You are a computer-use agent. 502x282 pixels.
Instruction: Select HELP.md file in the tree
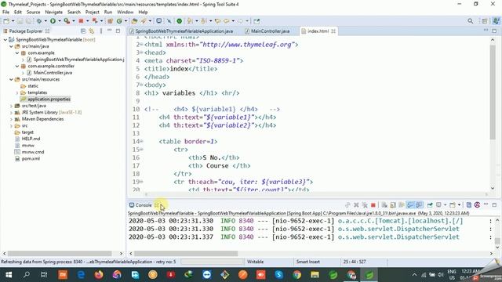tap(31, 139)
